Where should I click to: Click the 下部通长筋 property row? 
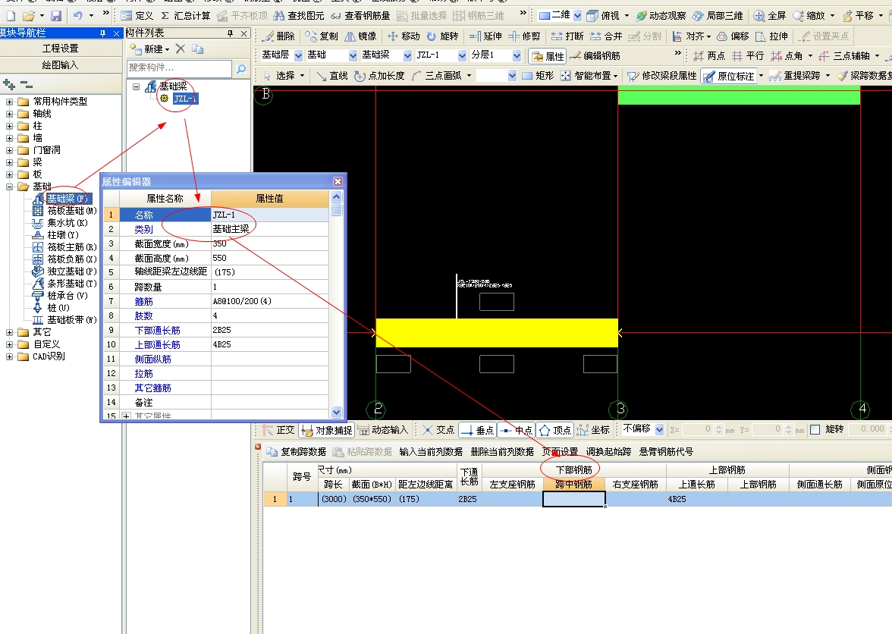coord(216,330)
